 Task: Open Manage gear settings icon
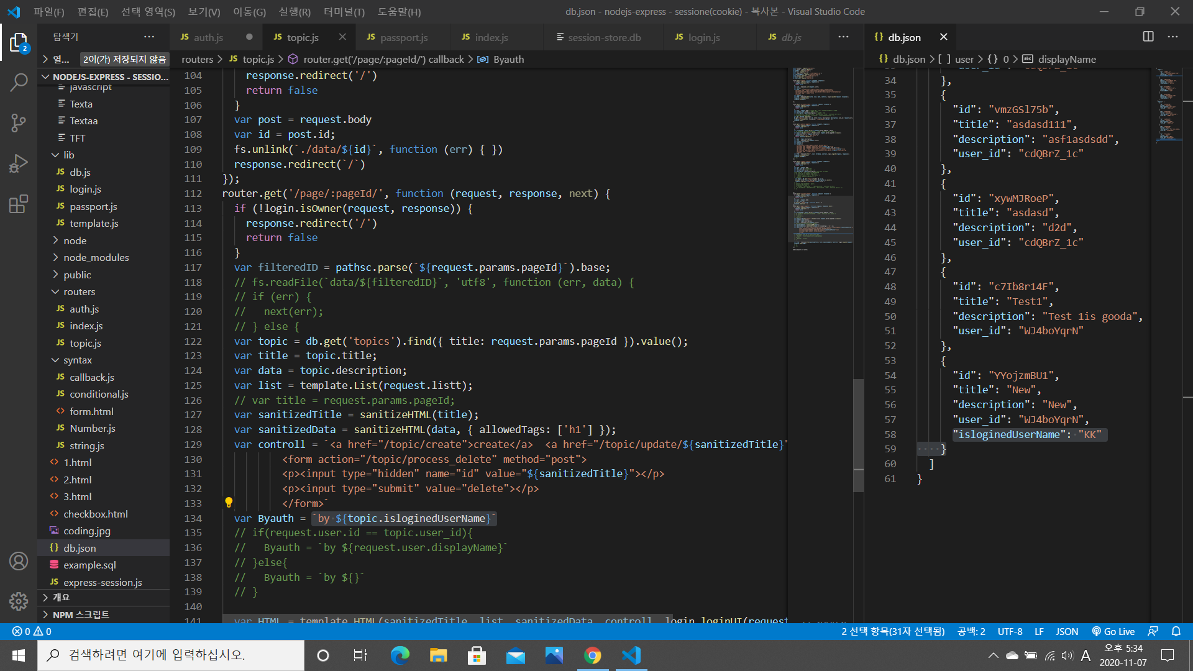pos(19,601)
